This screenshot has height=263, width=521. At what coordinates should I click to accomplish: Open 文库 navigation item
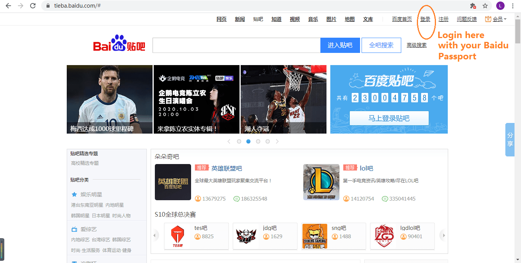tap(368, 19)
